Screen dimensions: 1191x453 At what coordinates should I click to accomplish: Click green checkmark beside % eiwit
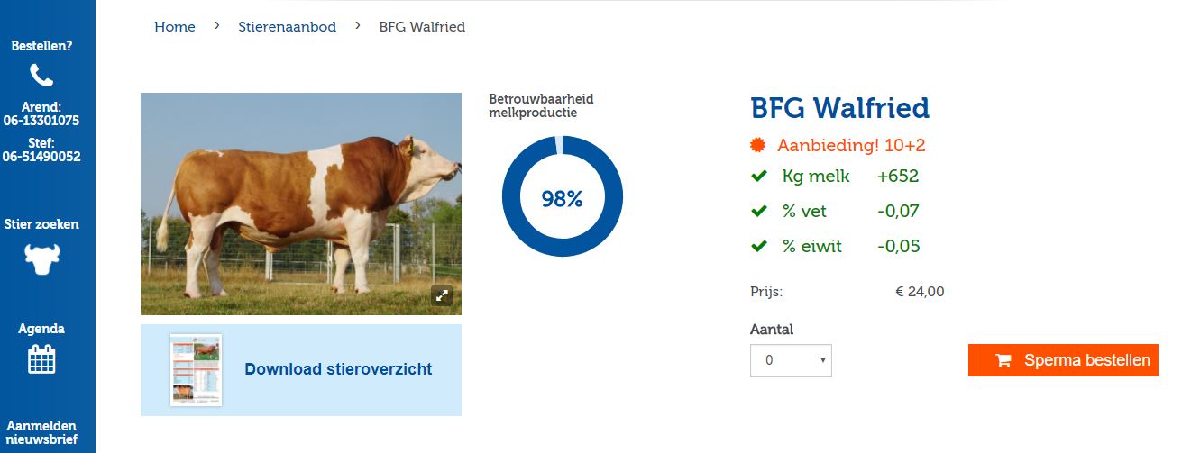point(759,246)
